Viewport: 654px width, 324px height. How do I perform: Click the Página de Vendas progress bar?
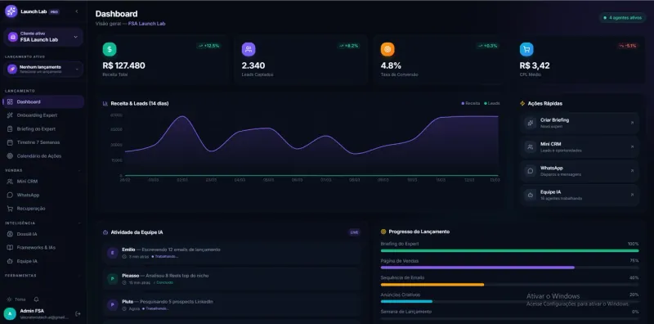tap(509, 268)
